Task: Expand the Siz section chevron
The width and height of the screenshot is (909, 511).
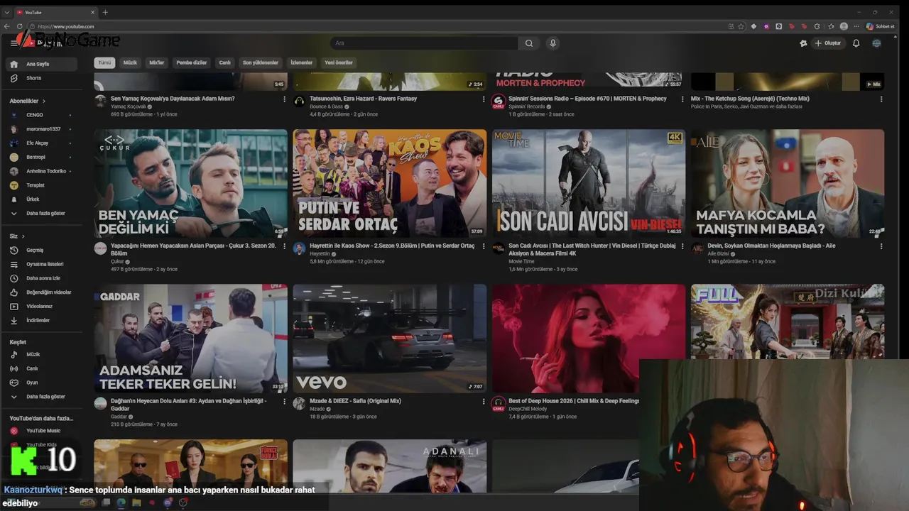Action: point(23,236)
